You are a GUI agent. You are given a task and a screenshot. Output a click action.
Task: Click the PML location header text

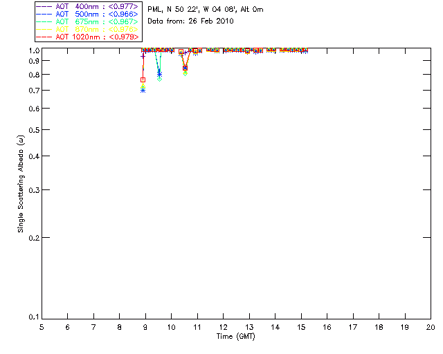206,10
